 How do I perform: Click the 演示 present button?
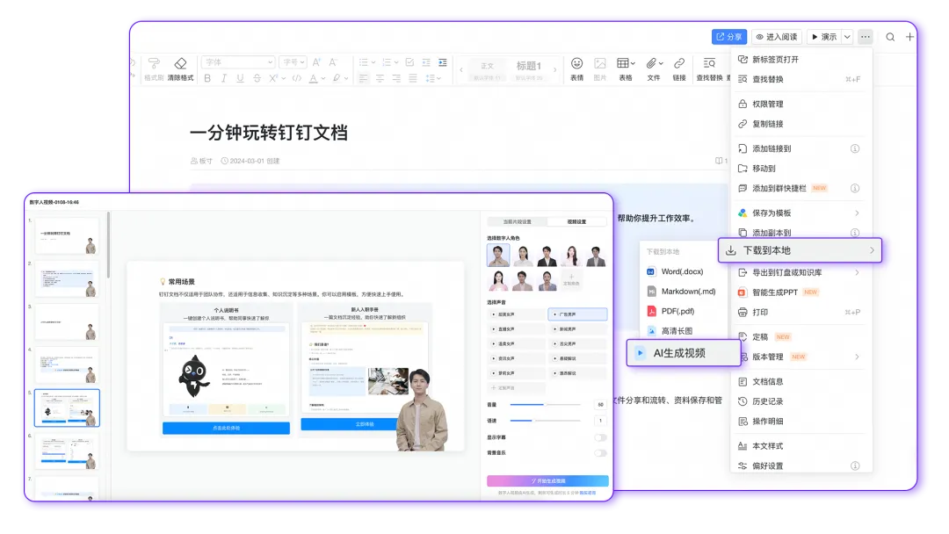pos(824,37)
